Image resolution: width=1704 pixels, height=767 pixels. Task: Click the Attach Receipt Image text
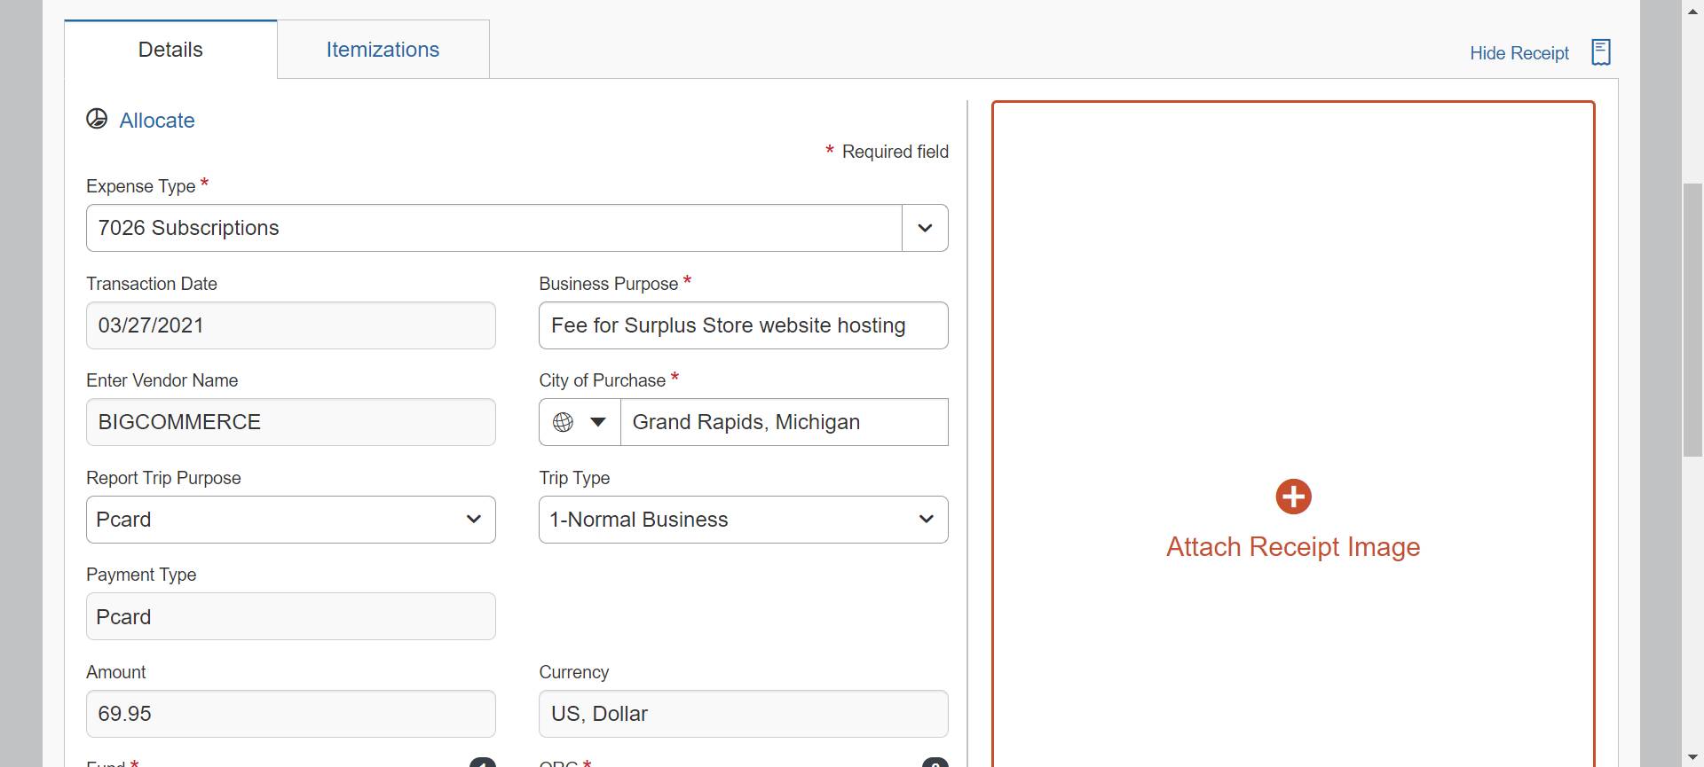pos(1292,547)
